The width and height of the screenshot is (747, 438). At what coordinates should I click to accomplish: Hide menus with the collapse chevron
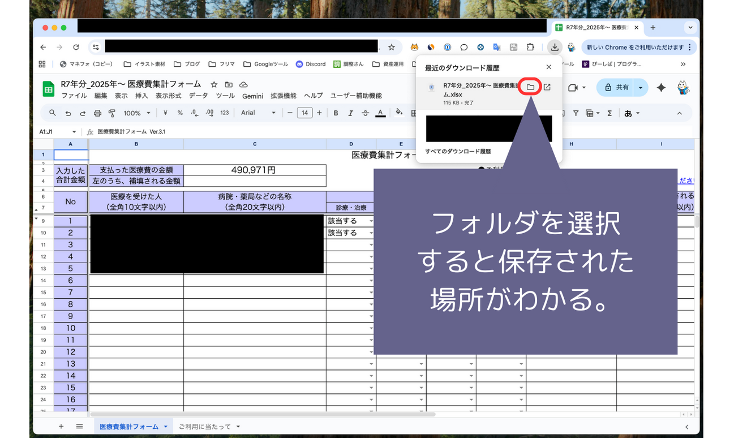pyautogui.click(x=680, y=113)
